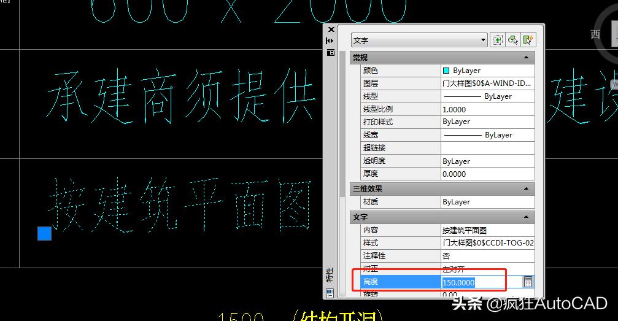Click the 图层 property label
This screenshot has width=618, height=321.
coord(371,83)
